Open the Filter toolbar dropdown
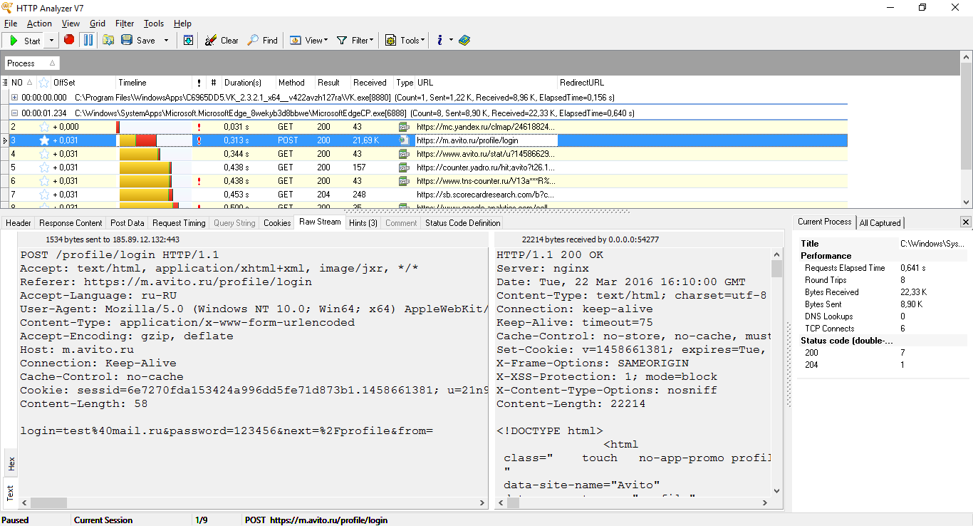The image size is (973, 526). click(x=355, y=41)
